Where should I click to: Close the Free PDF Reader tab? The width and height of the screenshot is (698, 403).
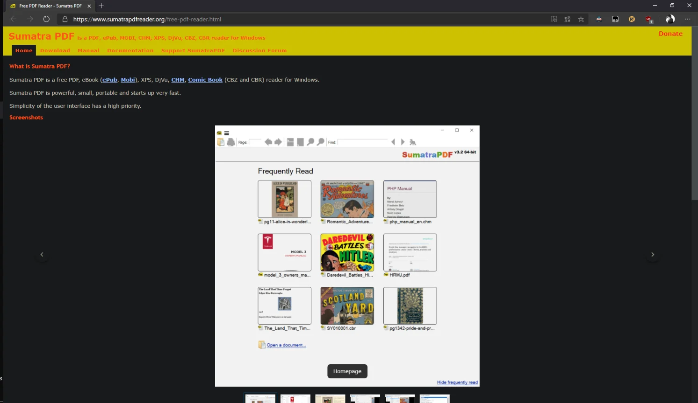89,6
